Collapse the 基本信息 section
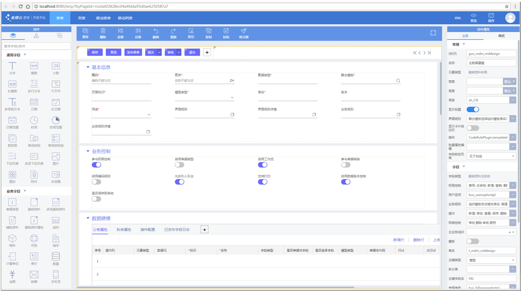This screenshot has height=291, width=521. tap(88, 67)
